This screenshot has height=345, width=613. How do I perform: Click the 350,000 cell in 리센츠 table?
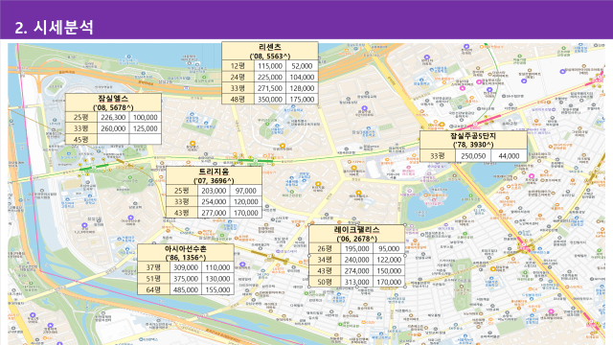[x=270, y=100]
